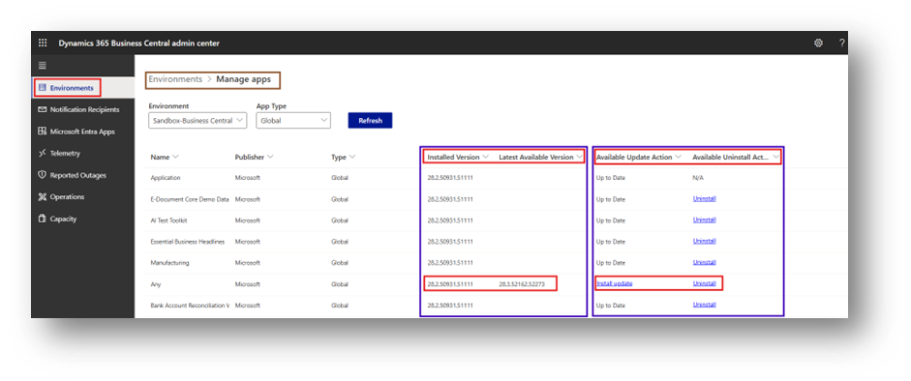Viewport: 911px width, 381px height.
Task: Open Microsoft Entra Apps section
Action: tap(82, 132)
